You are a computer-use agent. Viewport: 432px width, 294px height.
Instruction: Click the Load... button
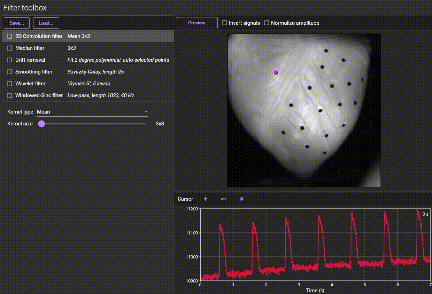46,23
